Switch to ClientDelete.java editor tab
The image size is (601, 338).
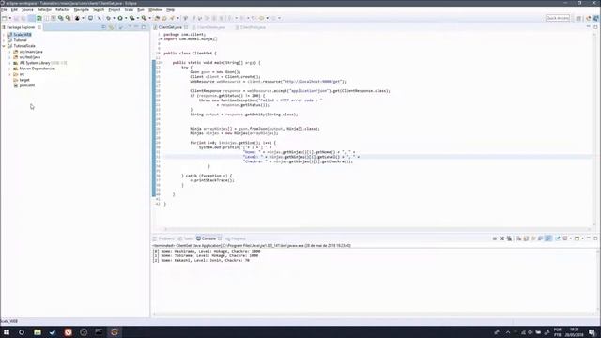[x=211, y=27]
